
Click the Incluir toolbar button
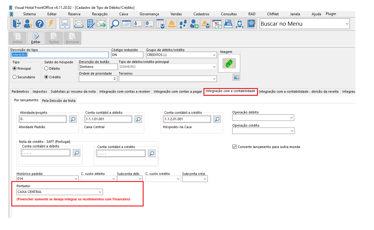point(17,38)
